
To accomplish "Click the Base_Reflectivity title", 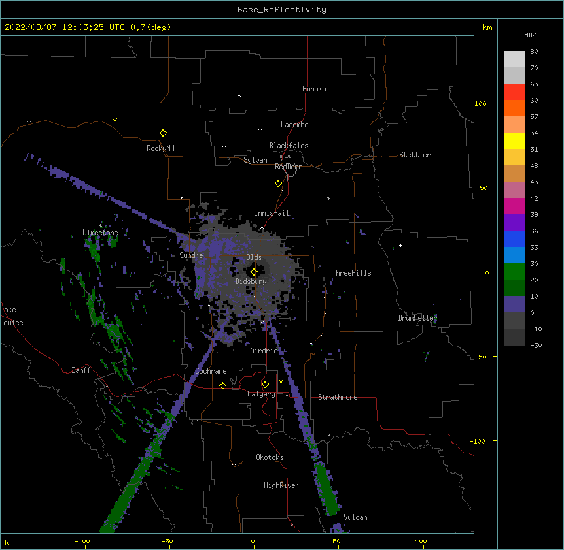I will coord(282,10).
